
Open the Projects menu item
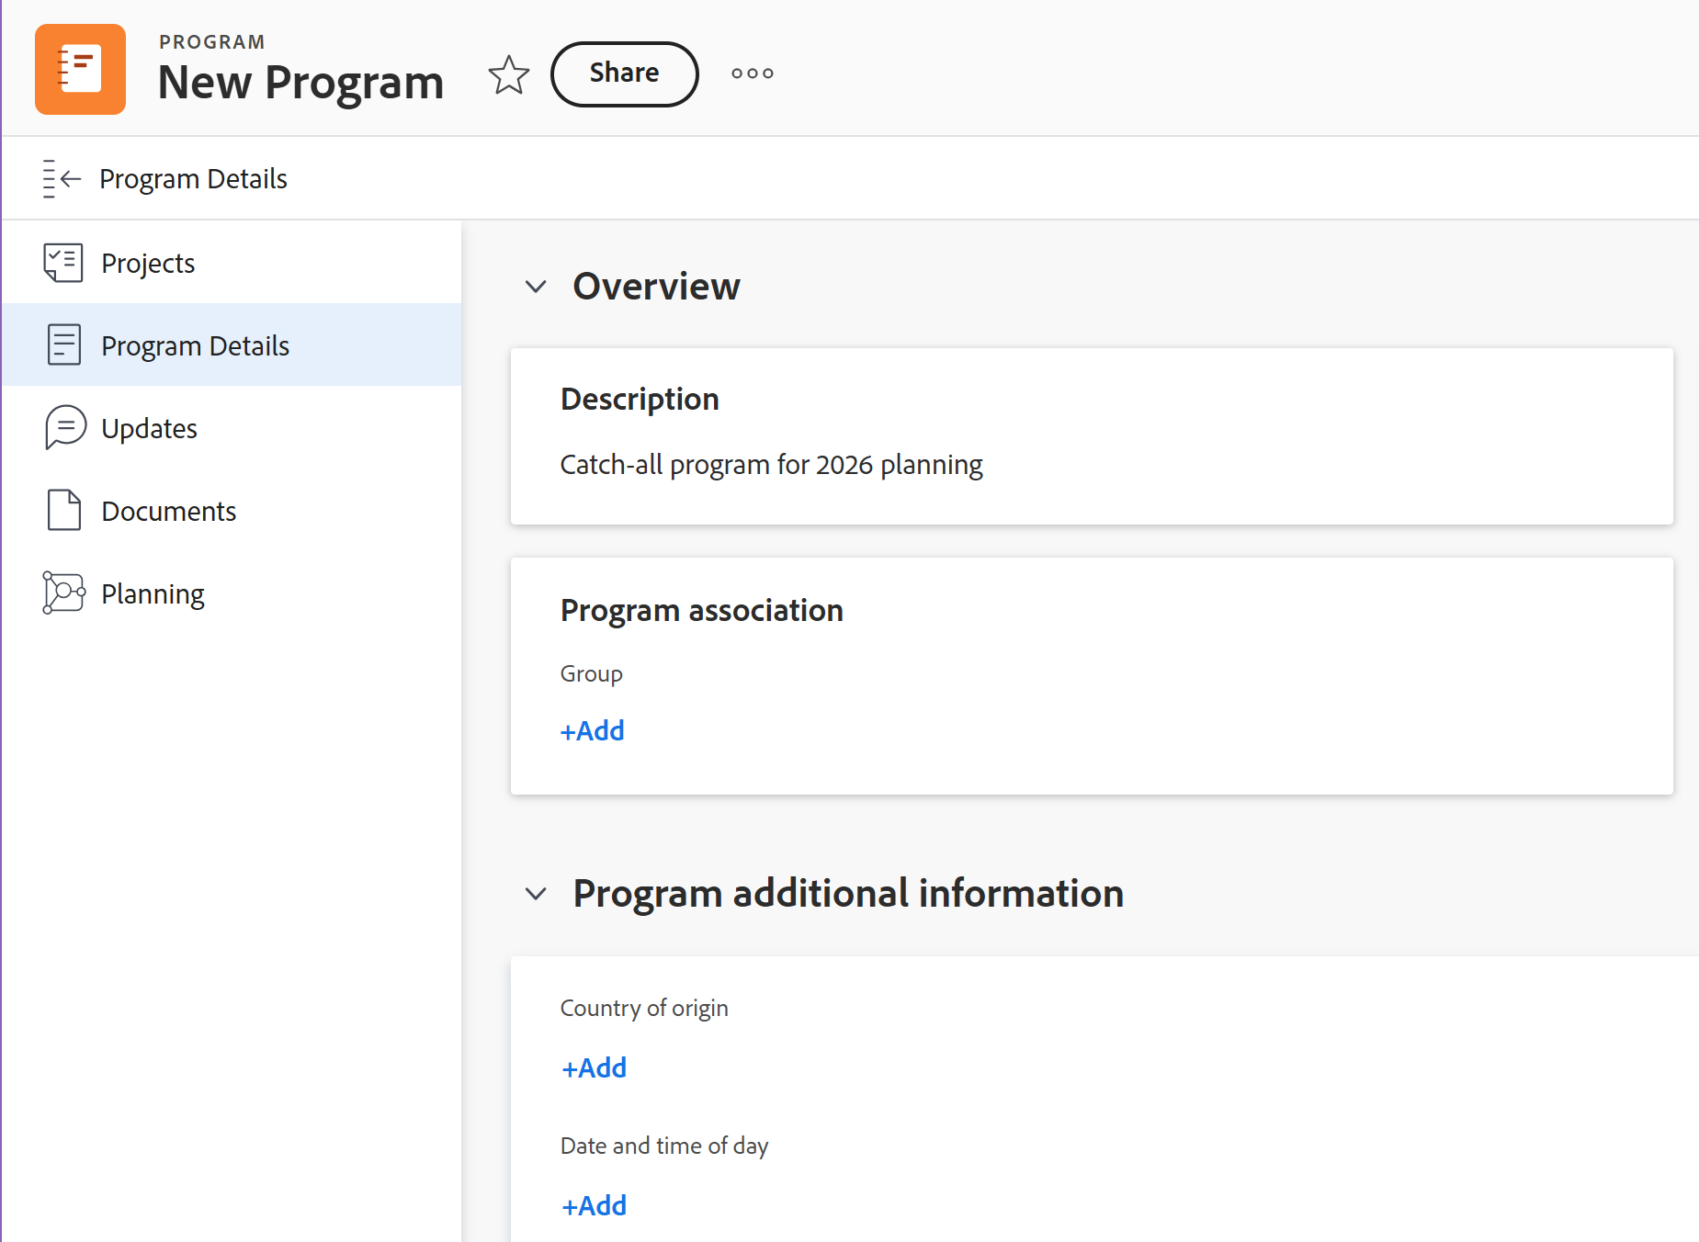coord(148,264)
